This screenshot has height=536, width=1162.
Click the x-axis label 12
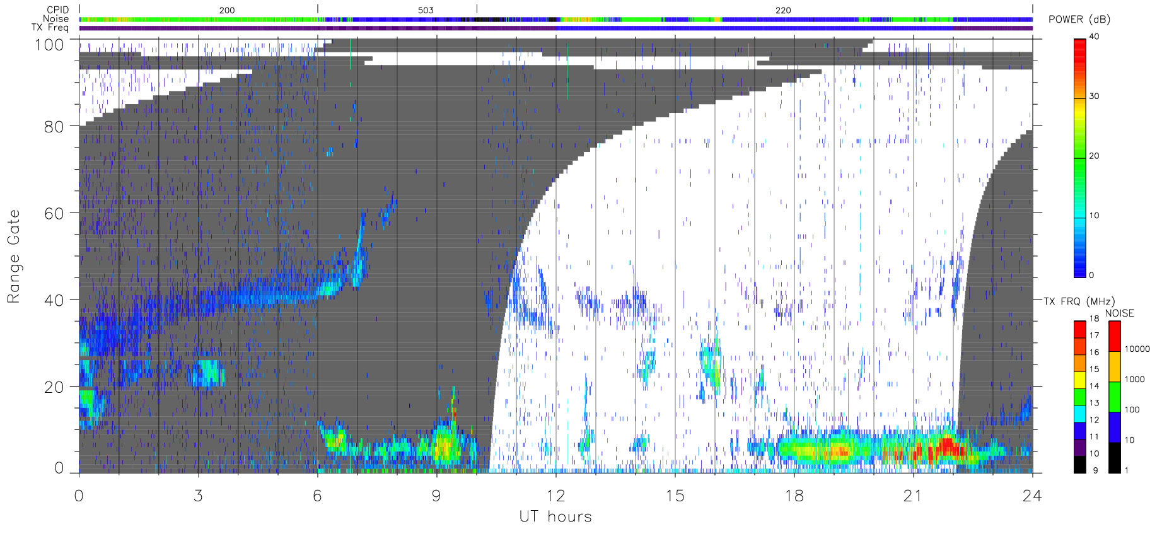tap(555, 496)
